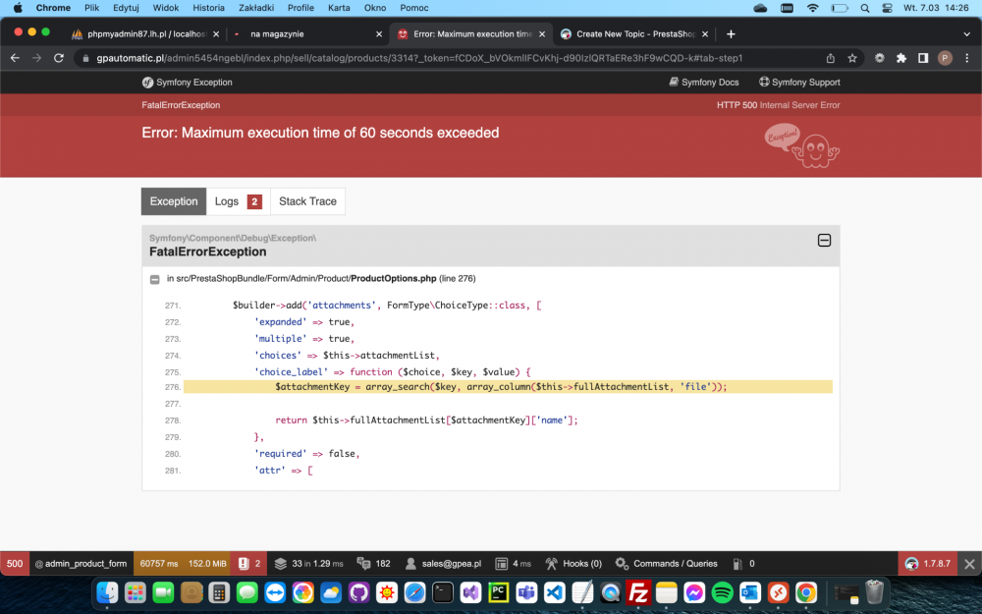Open the Chrome profile avatar P

[945, 58]
